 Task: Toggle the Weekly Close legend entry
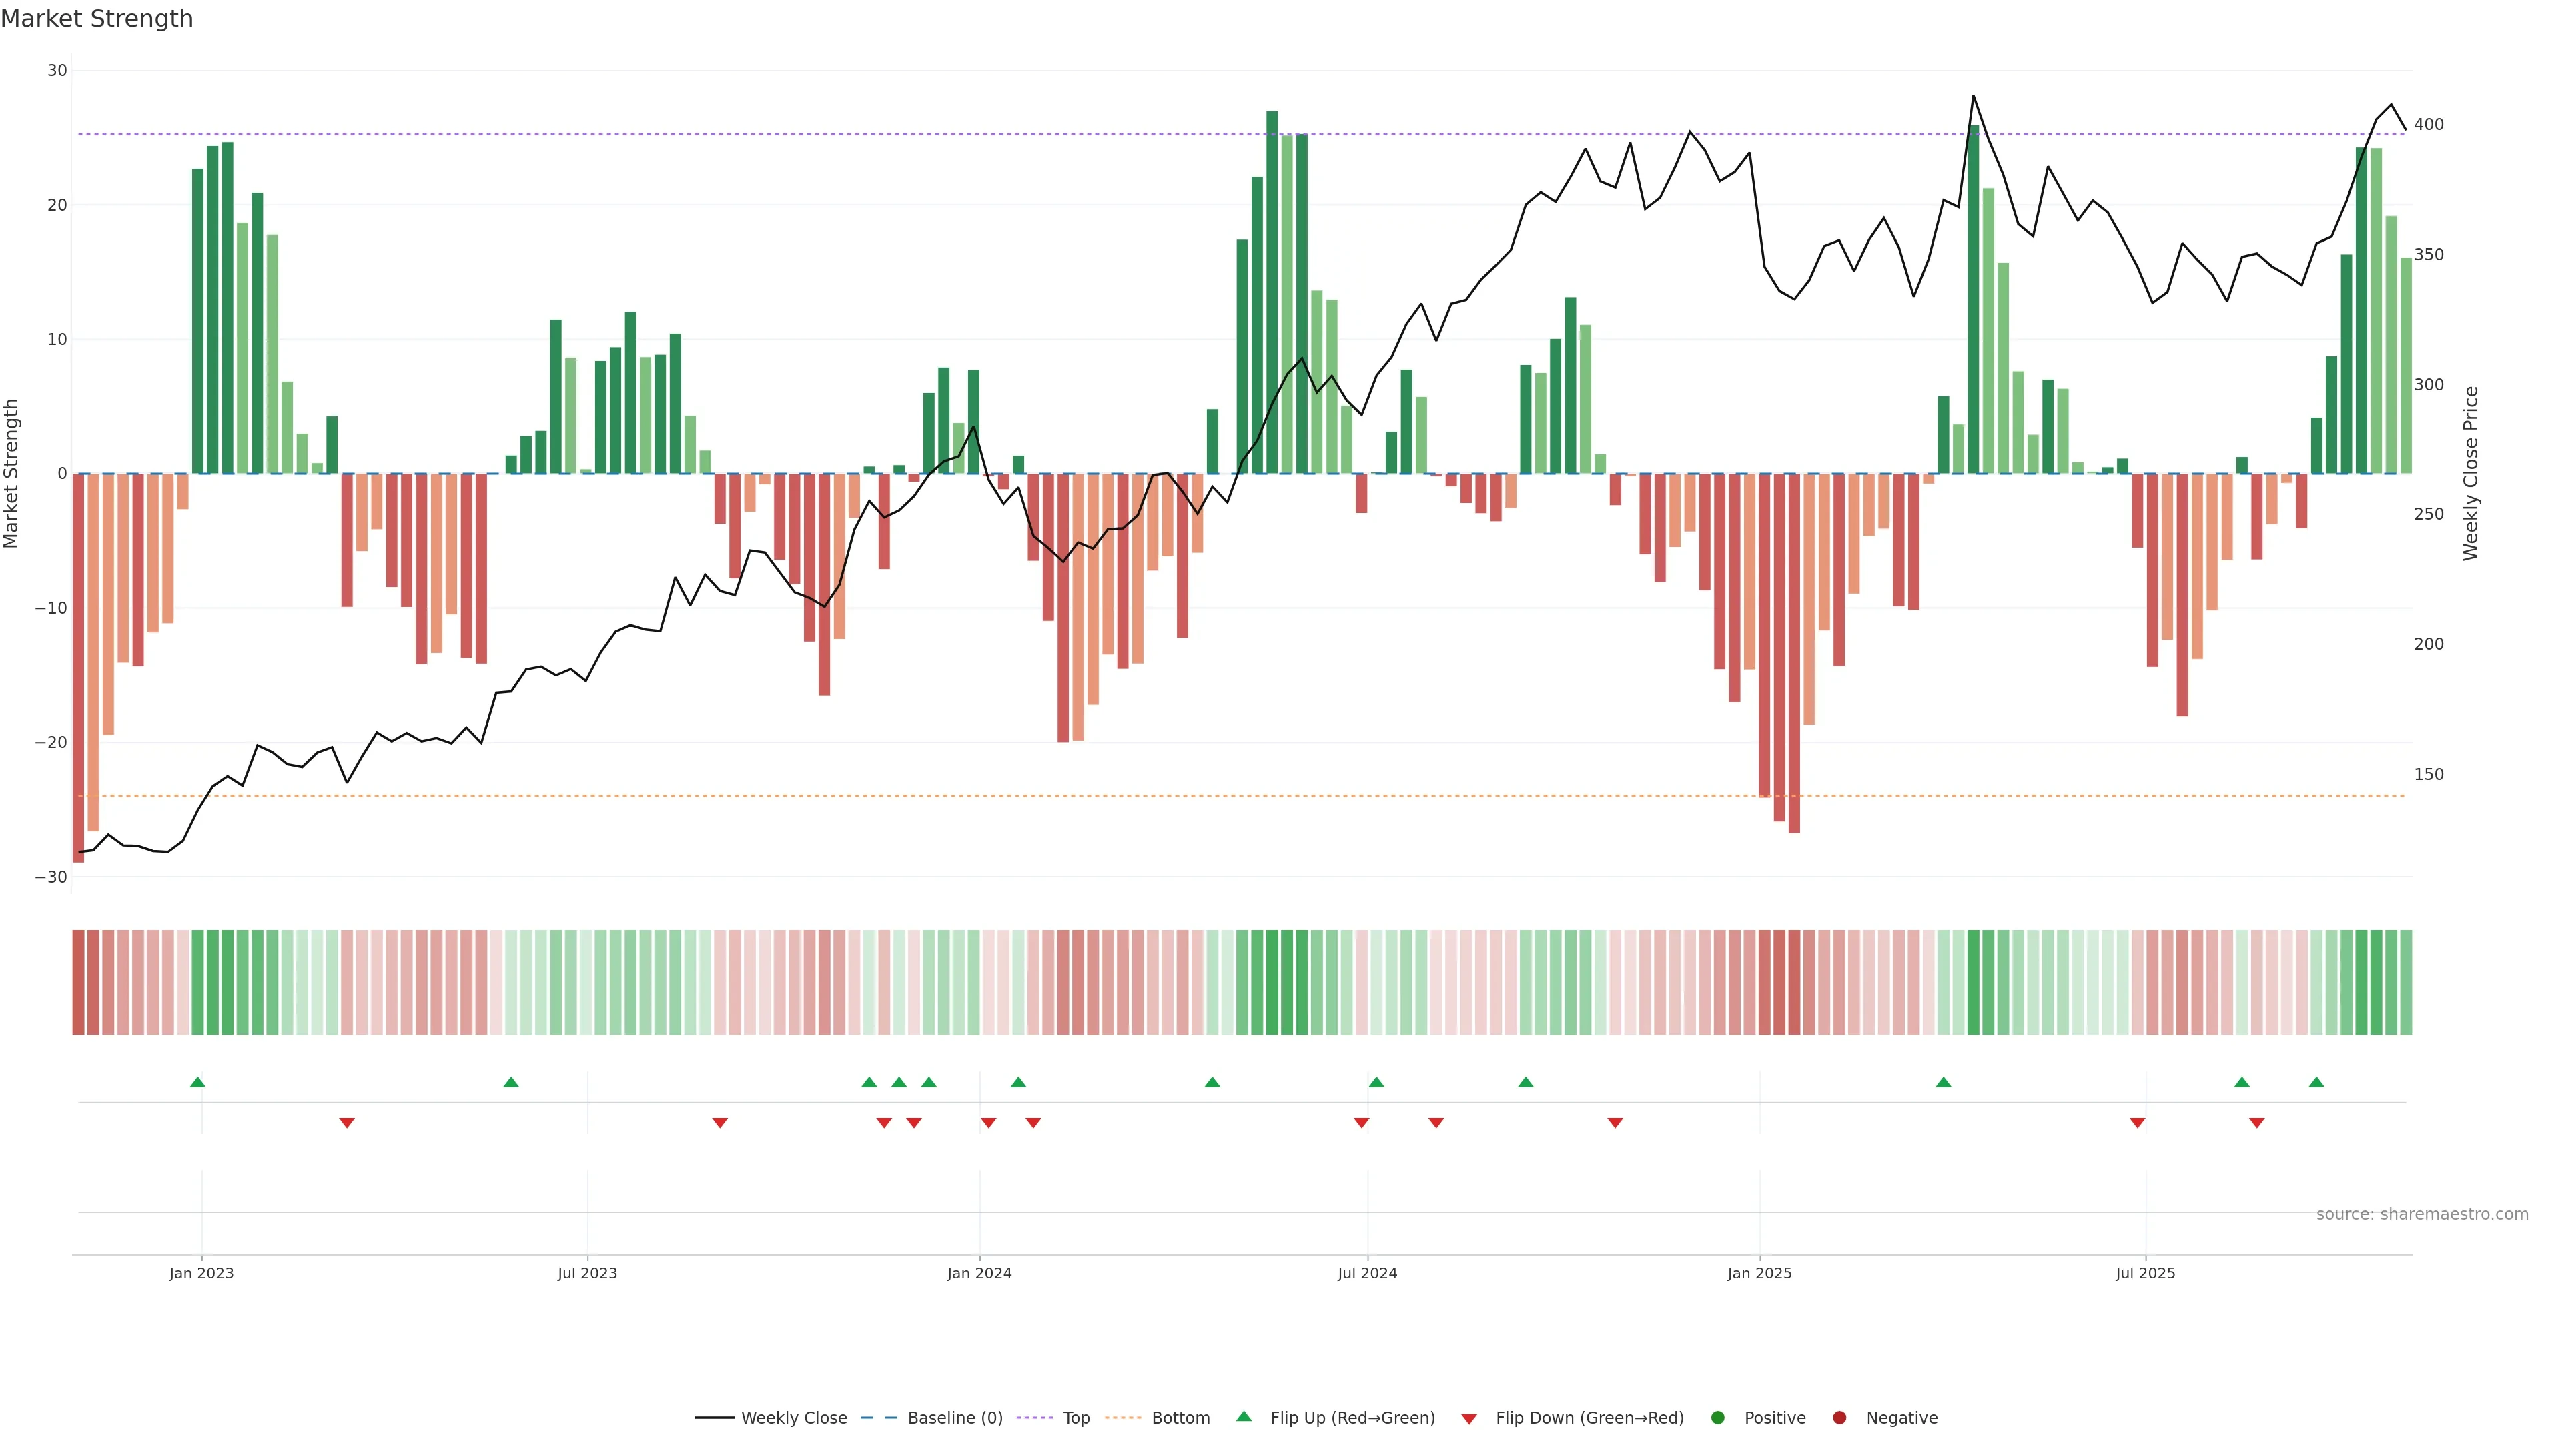pyautogui.click(x=793, y=1418)
